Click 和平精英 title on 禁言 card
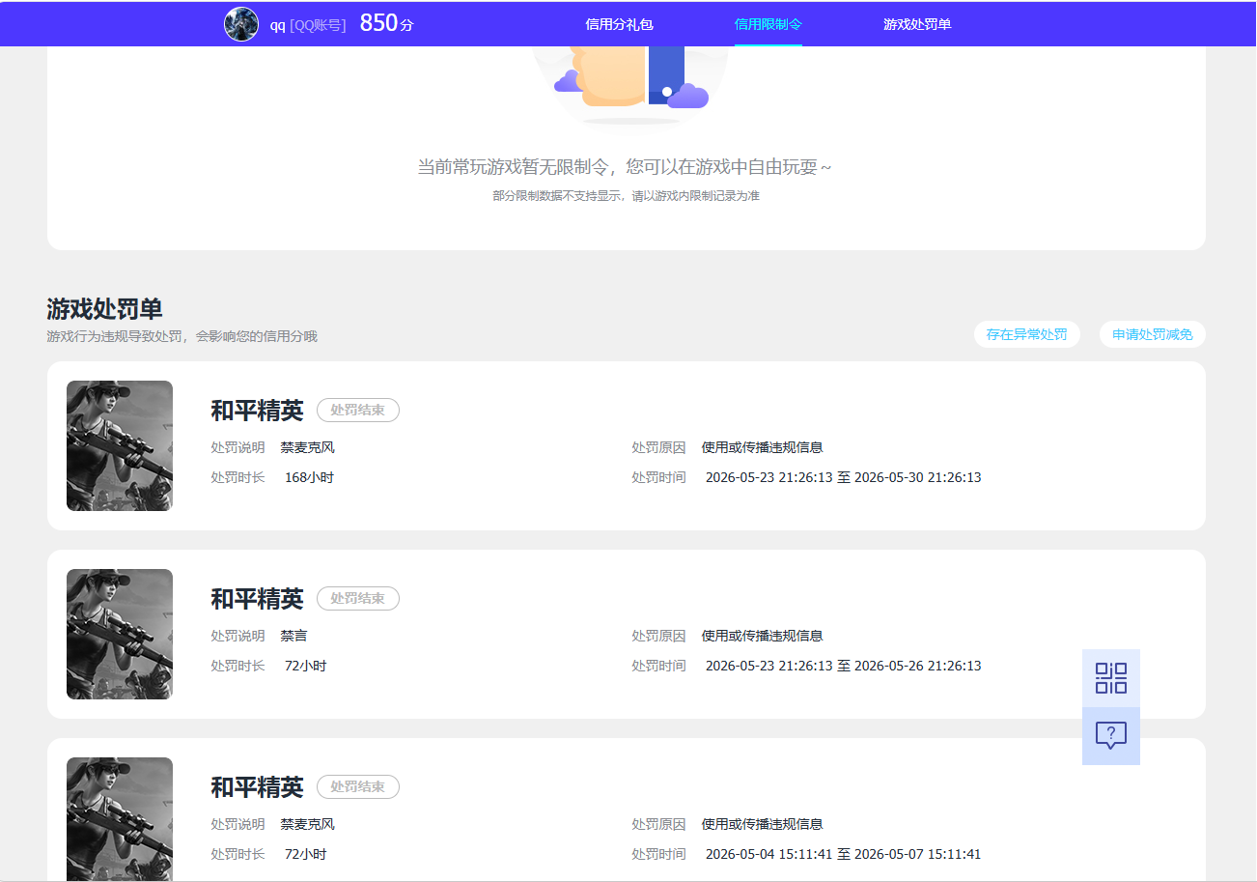Image resolution: width=1257 pixels, height=882 pixels. pyautogui.click(x=257, y=599)
